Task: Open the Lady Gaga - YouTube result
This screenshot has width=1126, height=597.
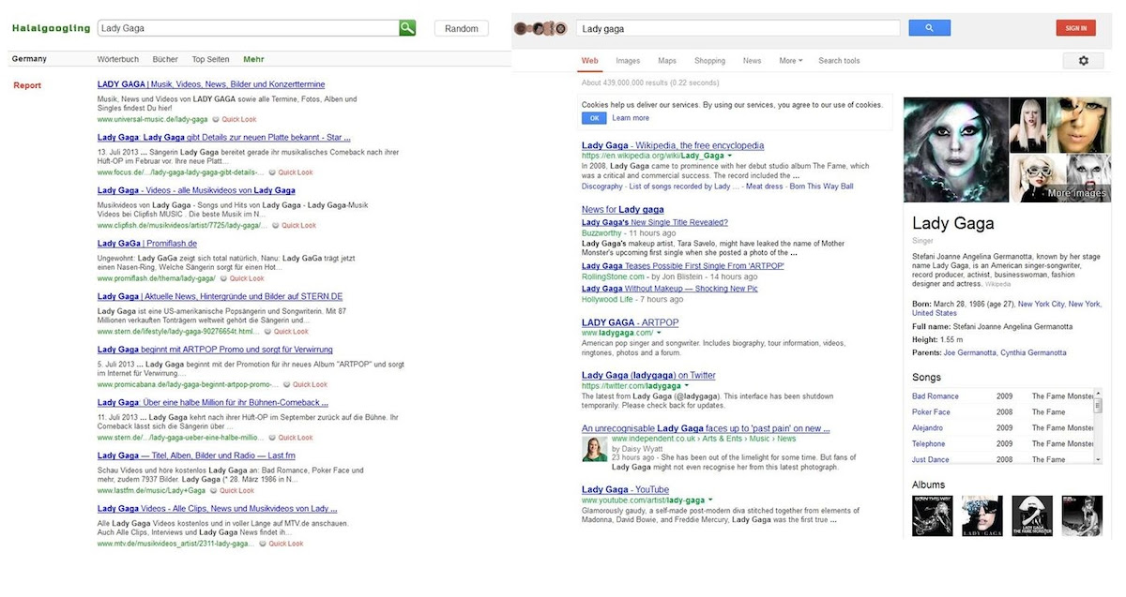Action: 625,489
